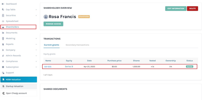This screenshot has width=202, height=100.
Task: Expand the Cap Table menu chevron
Action: (36, 10)
